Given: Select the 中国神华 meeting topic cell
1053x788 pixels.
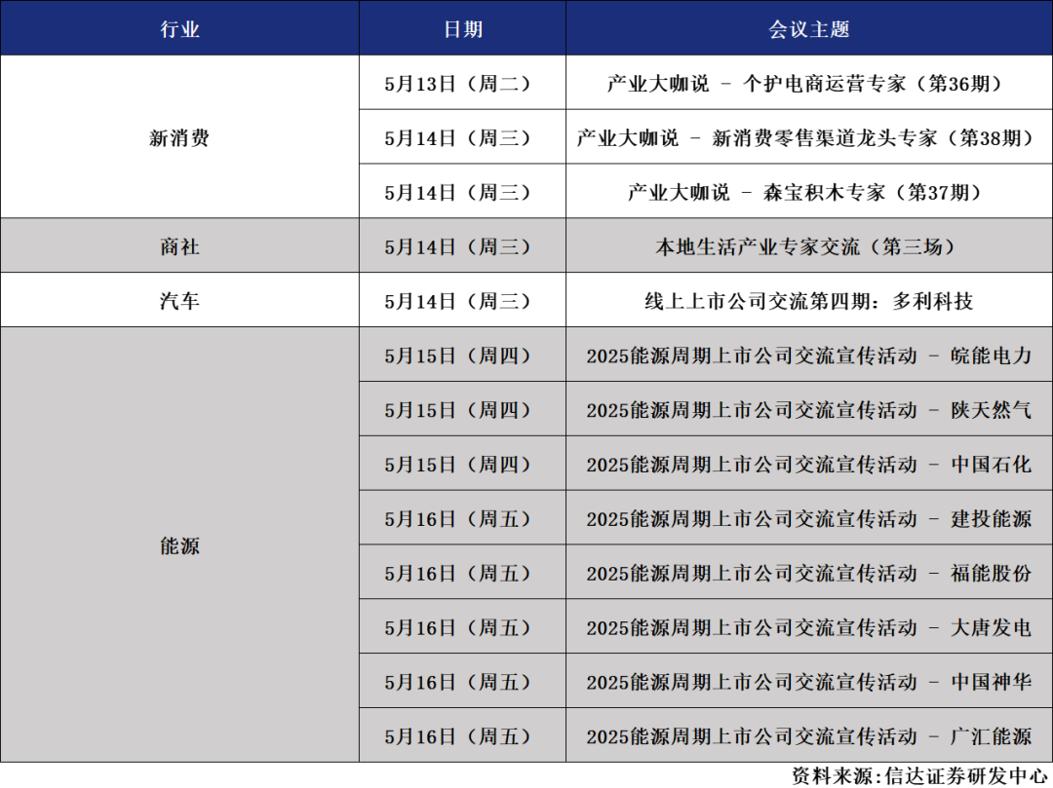Looking at the screenshot, I should click(x=809, y=681).
